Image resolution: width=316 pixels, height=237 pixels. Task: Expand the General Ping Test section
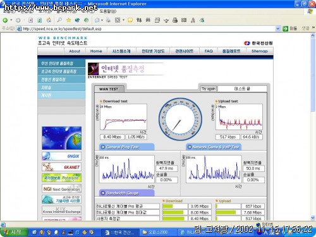(127, 147)
